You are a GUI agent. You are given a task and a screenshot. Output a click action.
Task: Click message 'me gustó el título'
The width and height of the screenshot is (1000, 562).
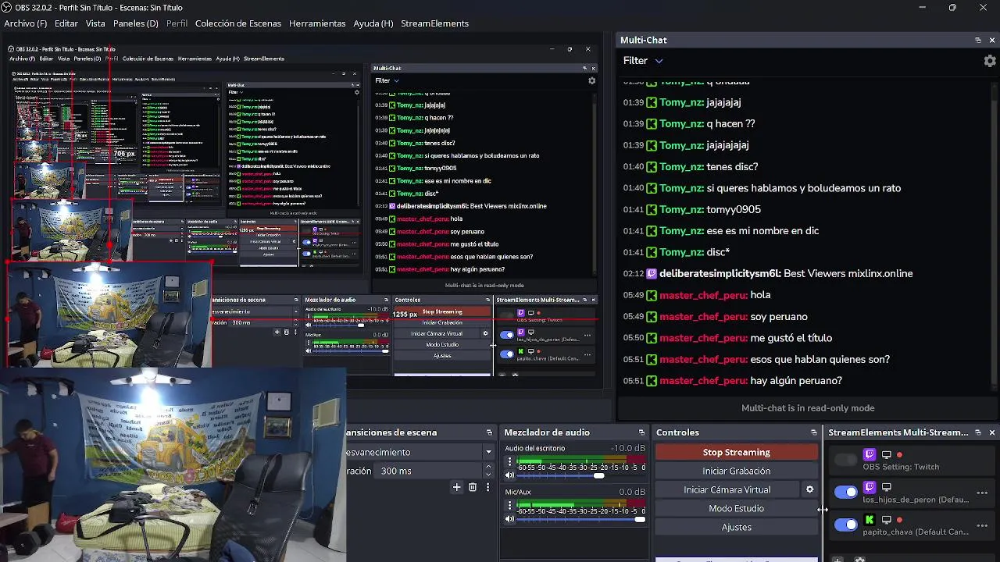pos(791,338)
